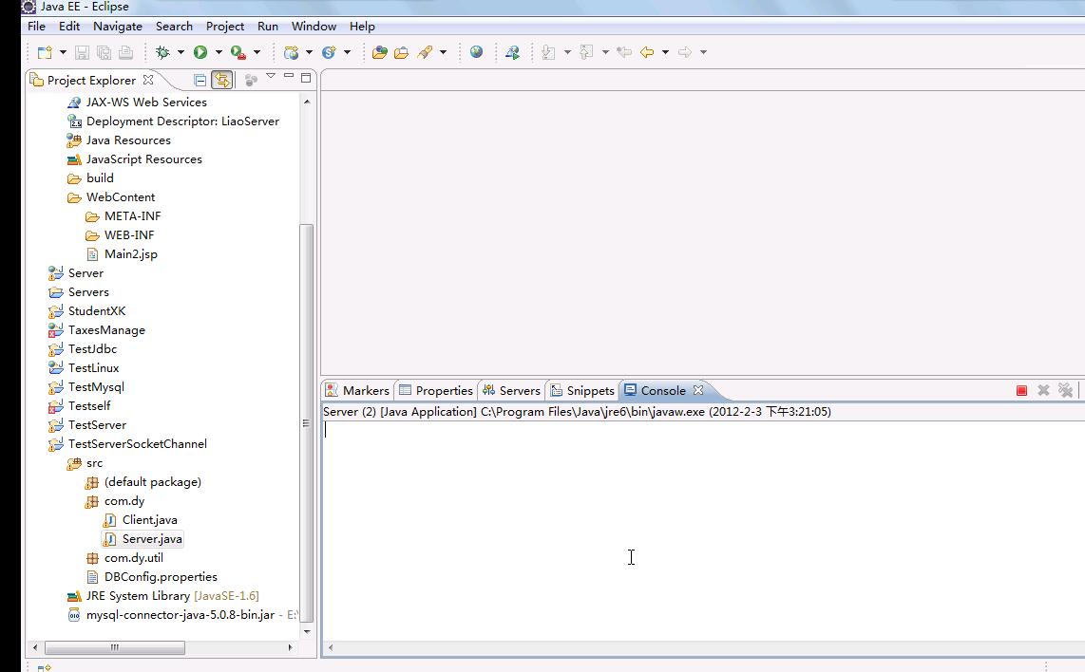Image resolution: width=1085 pixels, height=672 pixels.
Task: Click the Search flashlight toolbar icon
Action: (x=424, y=52)
